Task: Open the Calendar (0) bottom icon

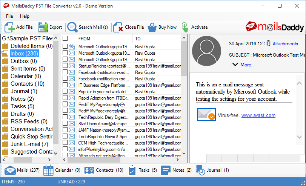Action: point(48,170)
